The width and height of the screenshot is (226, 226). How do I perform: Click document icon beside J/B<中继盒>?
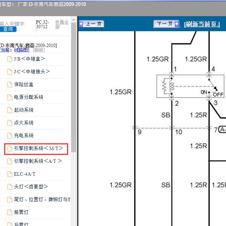(x=10, y=59)
